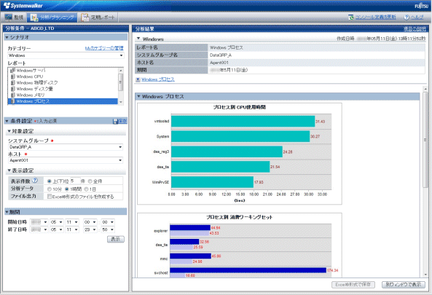Screen dimensions: 432x295
Task: Open the 終了日時 day dropdown
Action: click(72, 229)
